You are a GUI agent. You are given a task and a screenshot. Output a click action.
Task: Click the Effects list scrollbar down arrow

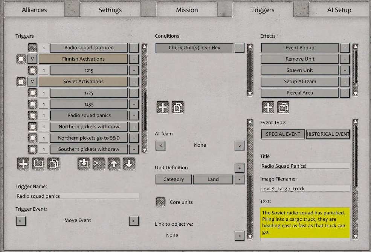pos(356,94)
